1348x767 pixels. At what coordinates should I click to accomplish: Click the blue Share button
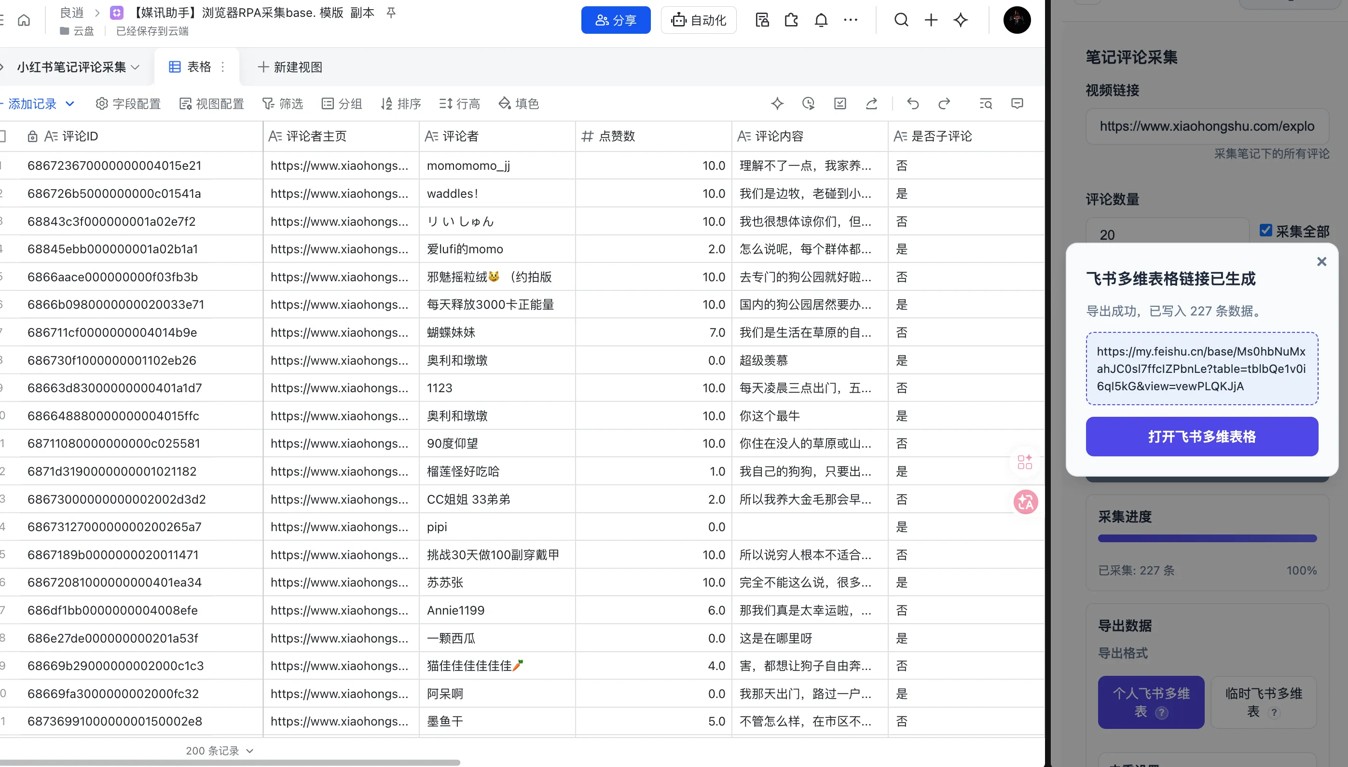pos(616,20)
